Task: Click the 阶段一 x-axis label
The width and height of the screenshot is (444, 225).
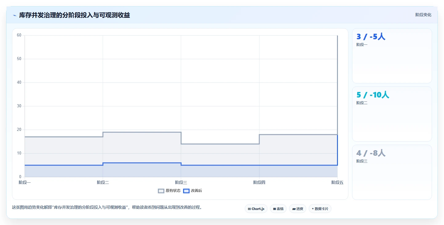Action: (25, 183)
